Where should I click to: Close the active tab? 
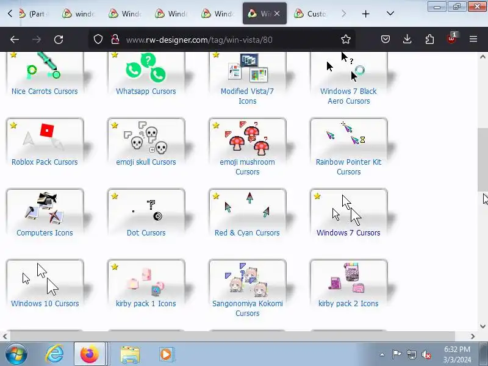277,13
